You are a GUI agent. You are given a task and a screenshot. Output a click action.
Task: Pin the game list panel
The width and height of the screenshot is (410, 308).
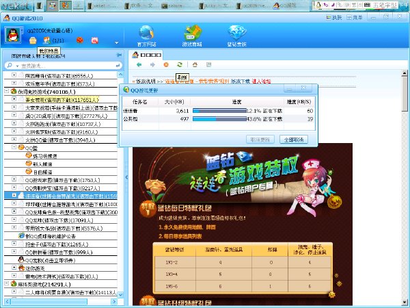[119, 55]
